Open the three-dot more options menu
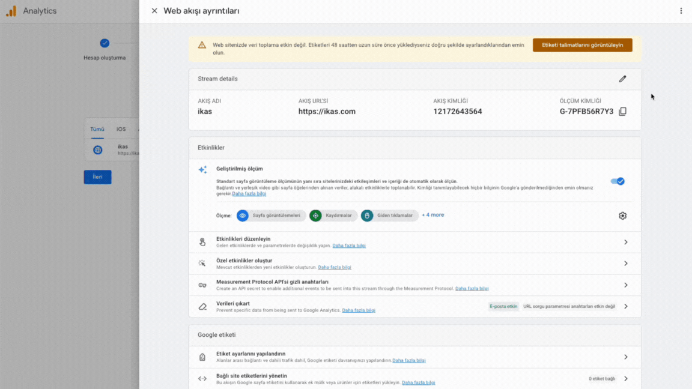The width and height of the screenshot is (692, 389). [x=681, y=11]
